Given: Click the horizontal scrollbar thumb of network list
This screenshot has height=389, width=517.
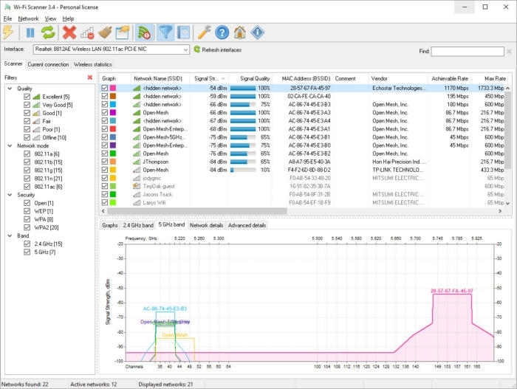Looking at the screenshot, I should coord(196,211).
